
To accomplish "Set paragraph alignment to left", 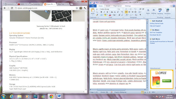I will (x=126, y=12).
